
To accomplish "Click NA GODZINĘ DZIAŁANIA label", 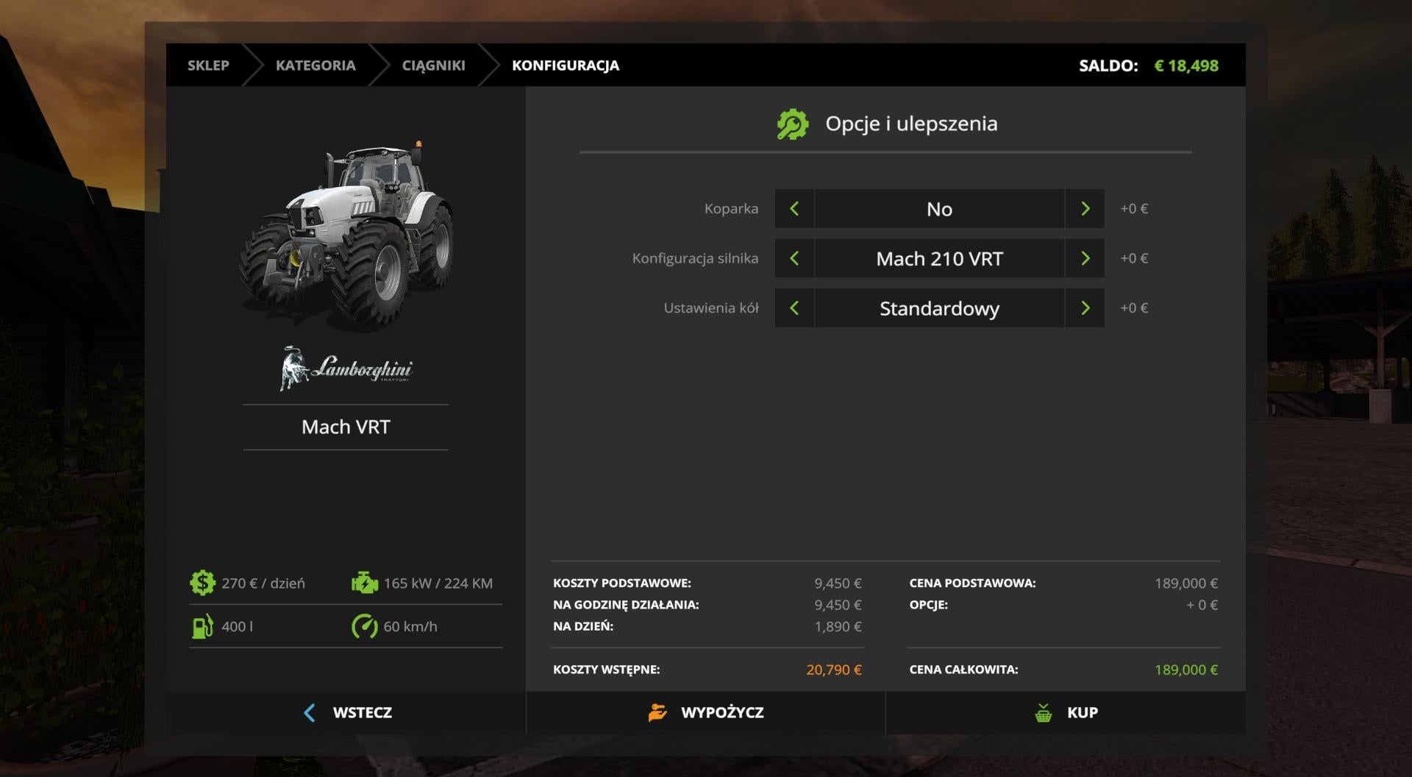I will pyautogui.click(x=626, y=605).
